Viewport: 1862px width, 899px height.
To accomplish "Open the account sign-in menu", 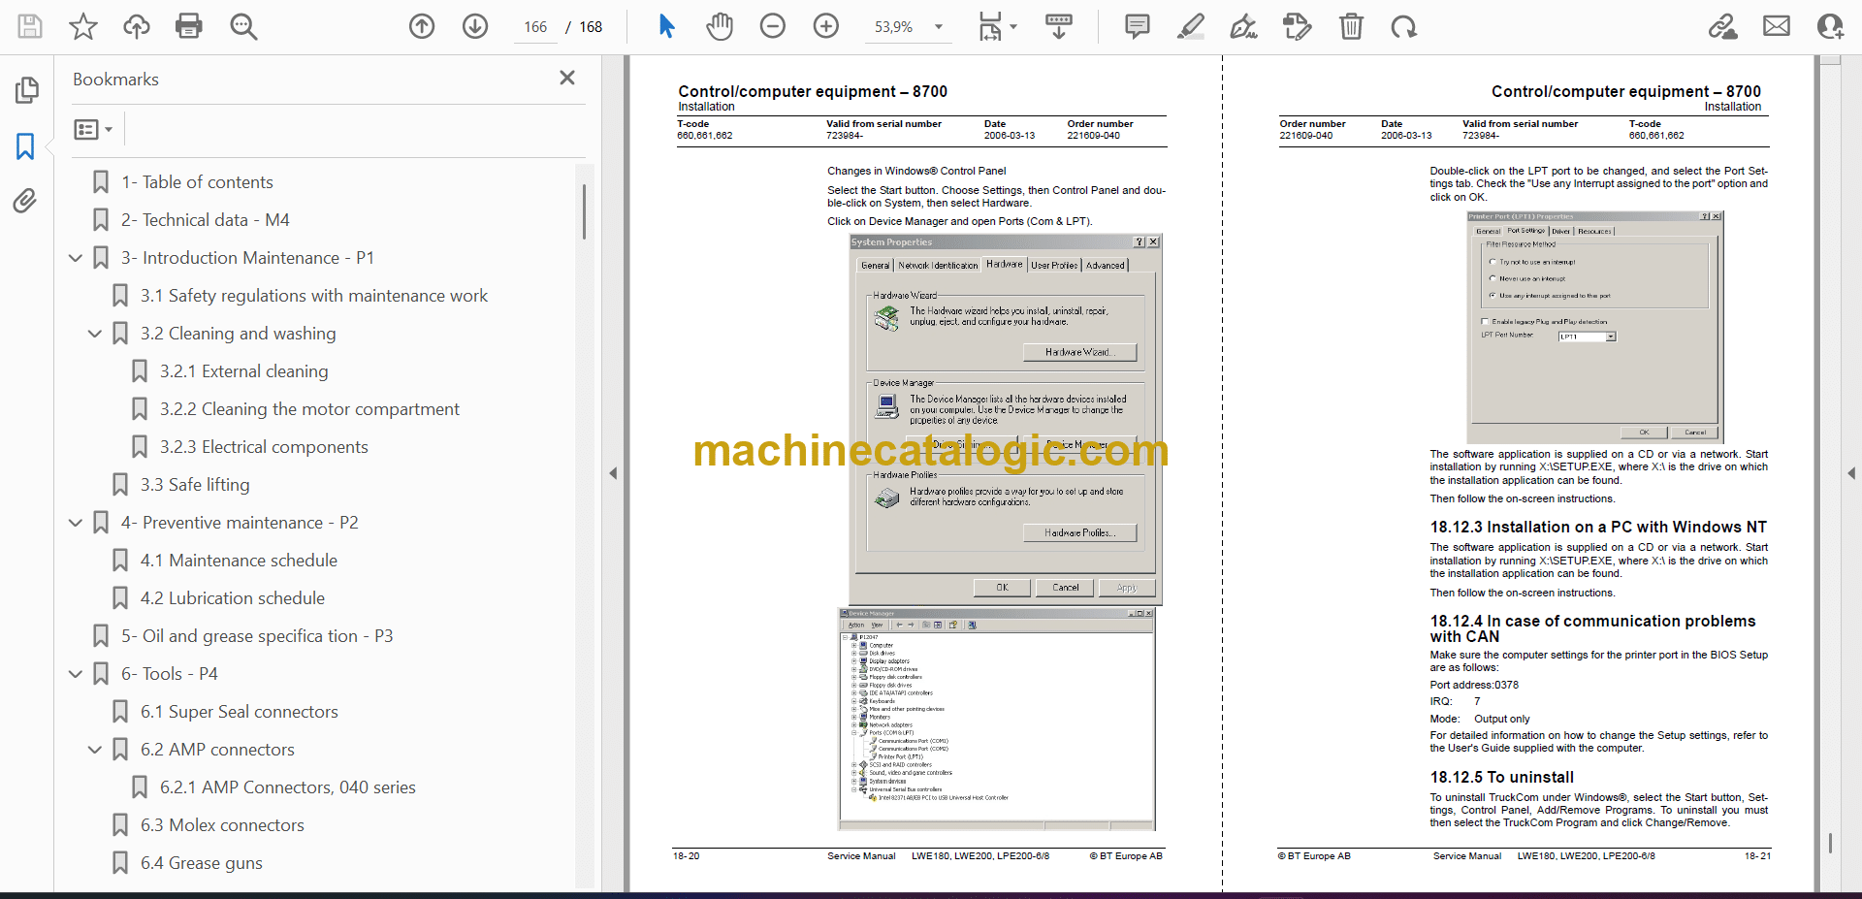I will click(1830, 26).
